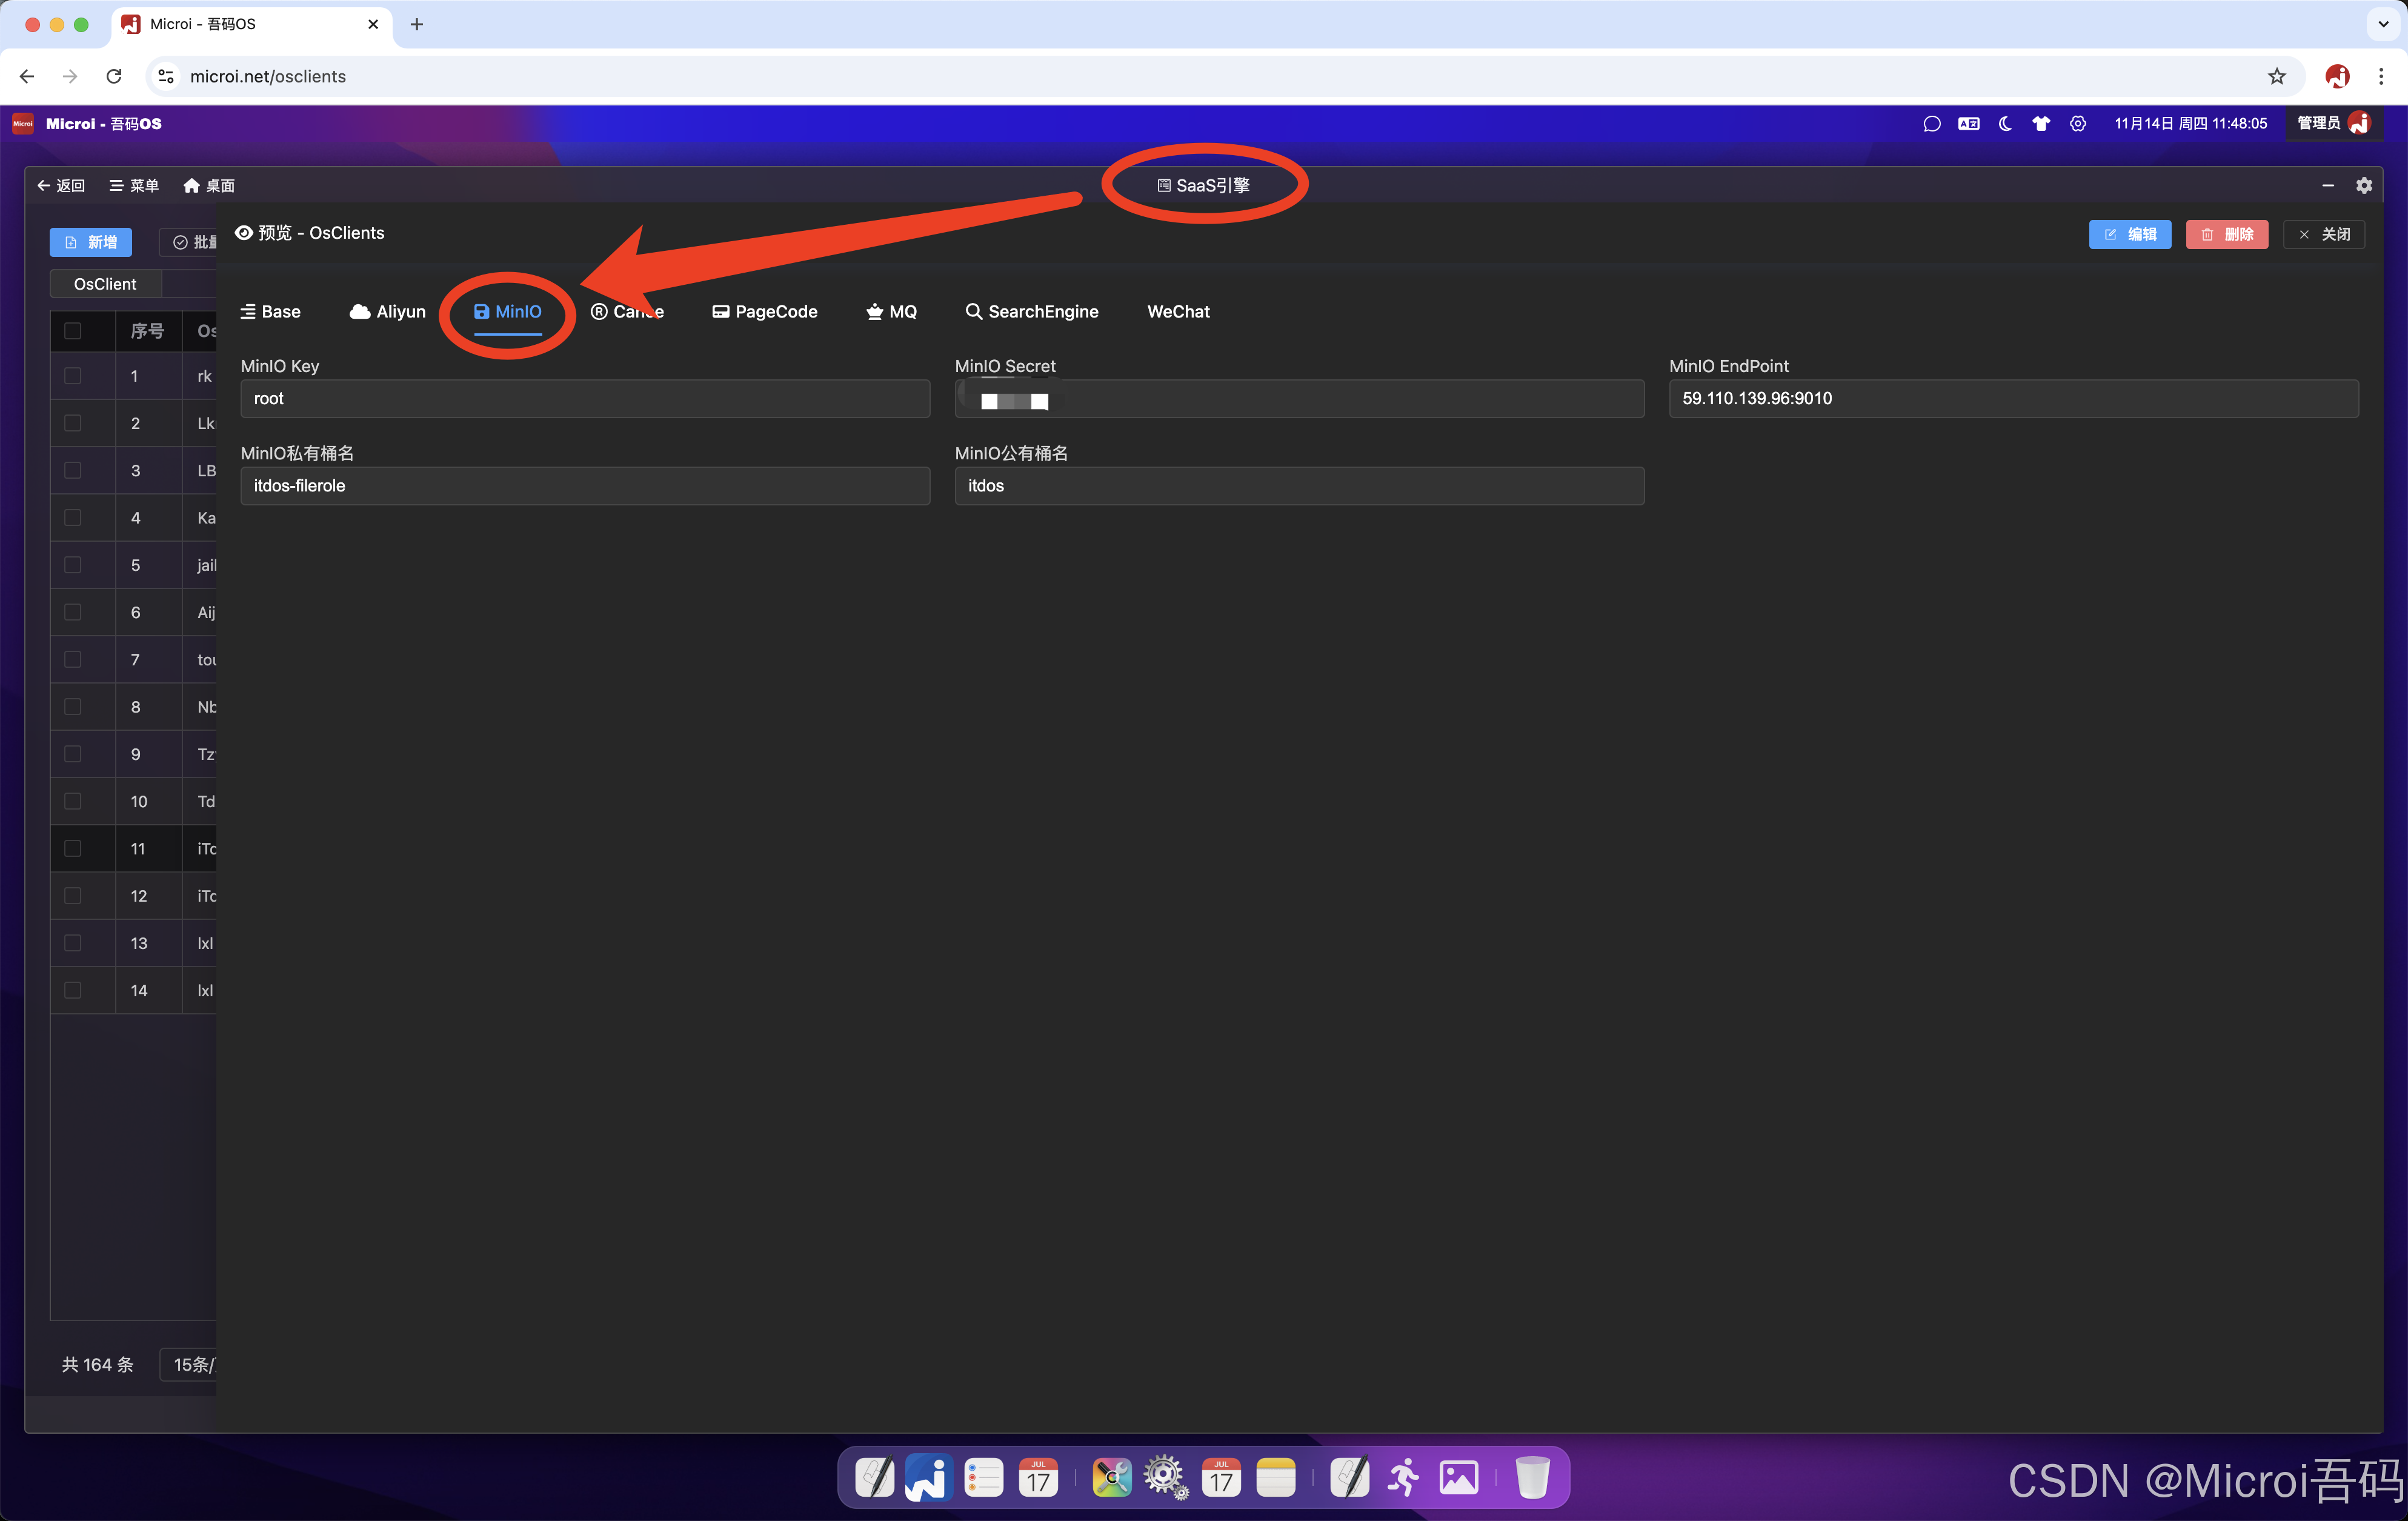The height and width of the screenshot is (1521, 2408).
Task: Launch the yellow Notes icon in dock
Action: [x=1275, y=1476]
